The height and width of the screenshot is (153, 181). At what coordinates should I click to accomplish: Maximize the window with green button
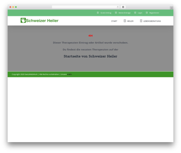pyautogui.click(x=16, y=7)
